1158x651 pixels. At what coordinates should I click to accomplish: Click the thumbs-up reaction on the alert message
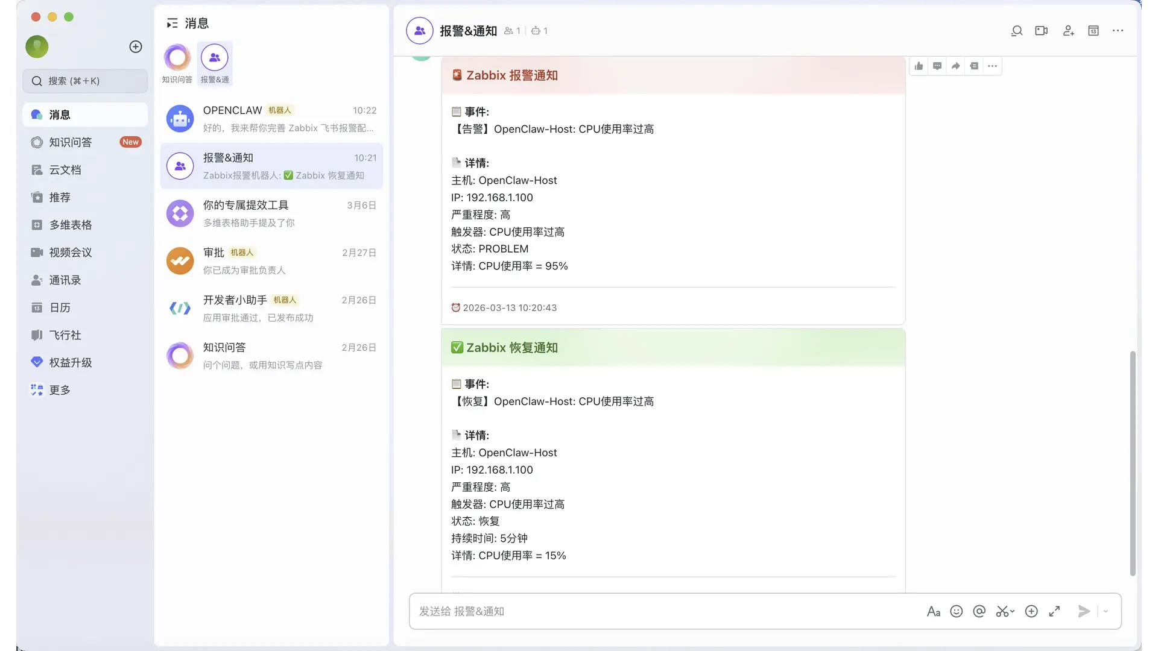(919, 66)
